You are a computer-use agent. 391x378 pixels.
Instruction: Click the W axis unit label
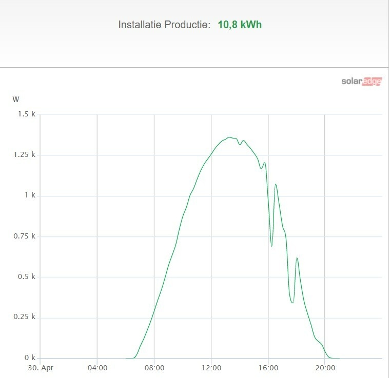click(x=16, y=100)
